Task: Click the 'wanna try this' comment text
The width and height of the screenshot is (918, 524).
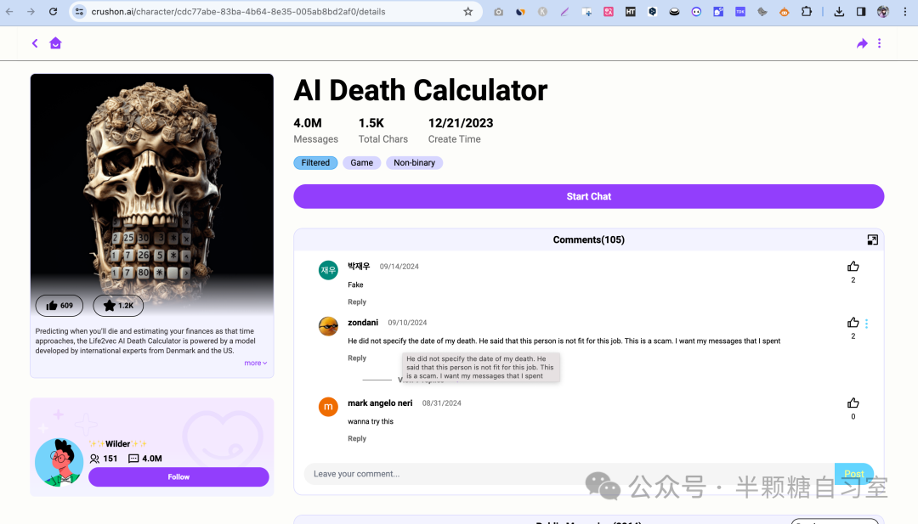Action: (x=371, y=421)
